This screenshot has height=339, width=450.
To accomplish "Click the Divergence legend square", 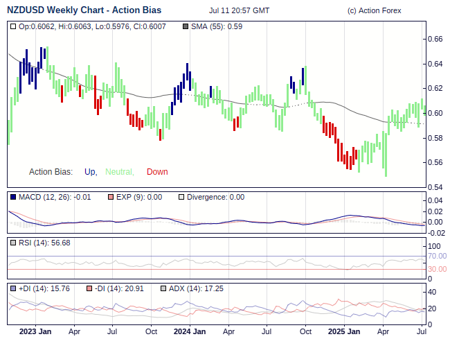I will pyautogui.click(x=181, y=197).
